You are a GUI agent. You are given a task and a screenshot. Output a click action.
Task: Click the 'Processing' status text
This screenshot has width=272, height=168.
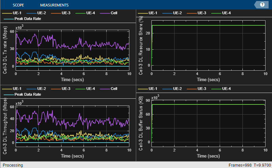pos(13,165)
